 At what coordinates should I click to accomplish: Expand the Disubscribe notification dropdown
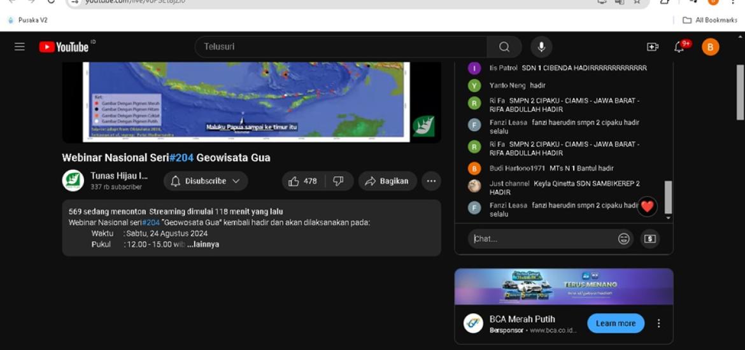coord(206,181)
